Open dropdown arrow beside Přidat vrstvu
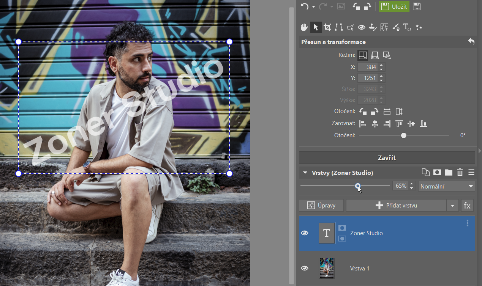The width and height of the screenshot is (482, 286). [452, 206]
